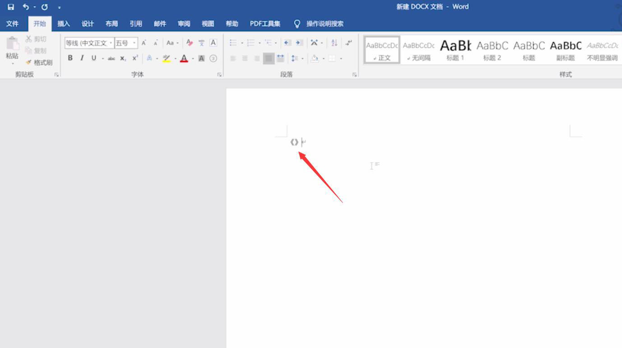Switch to the 邮件 ribbon tab
The height and width of the screenshot is (348, 622).
click(160, 24)
